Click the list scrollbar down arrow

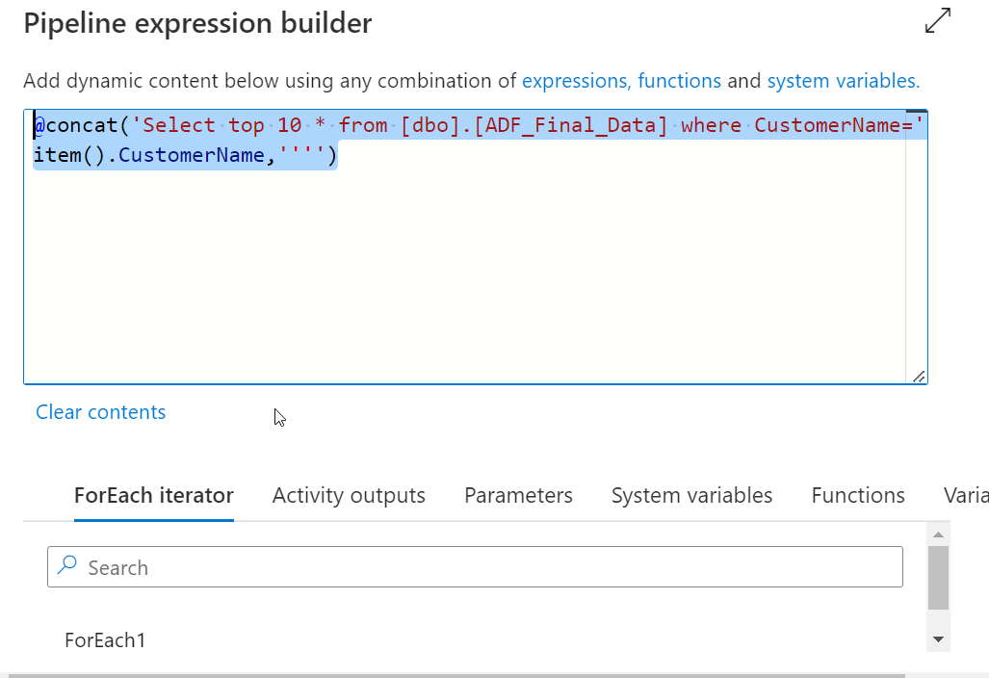939,639
